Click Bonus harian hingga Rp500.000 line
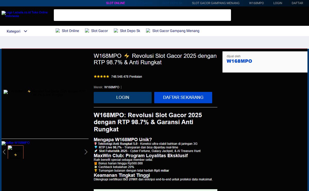309x191 pixels. click(x=118, y=163)
